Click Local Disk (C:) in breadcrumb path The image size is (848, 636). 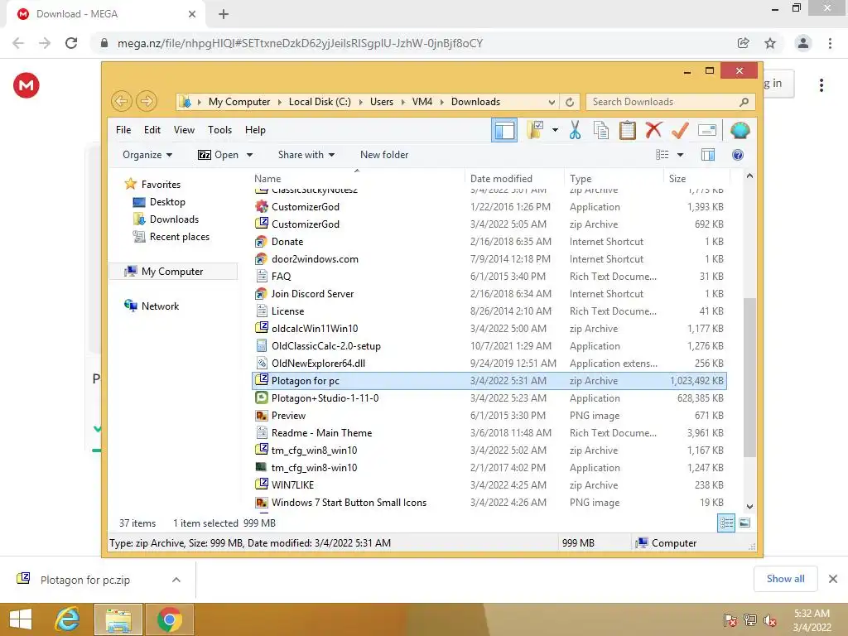click(x=320, y=102)
